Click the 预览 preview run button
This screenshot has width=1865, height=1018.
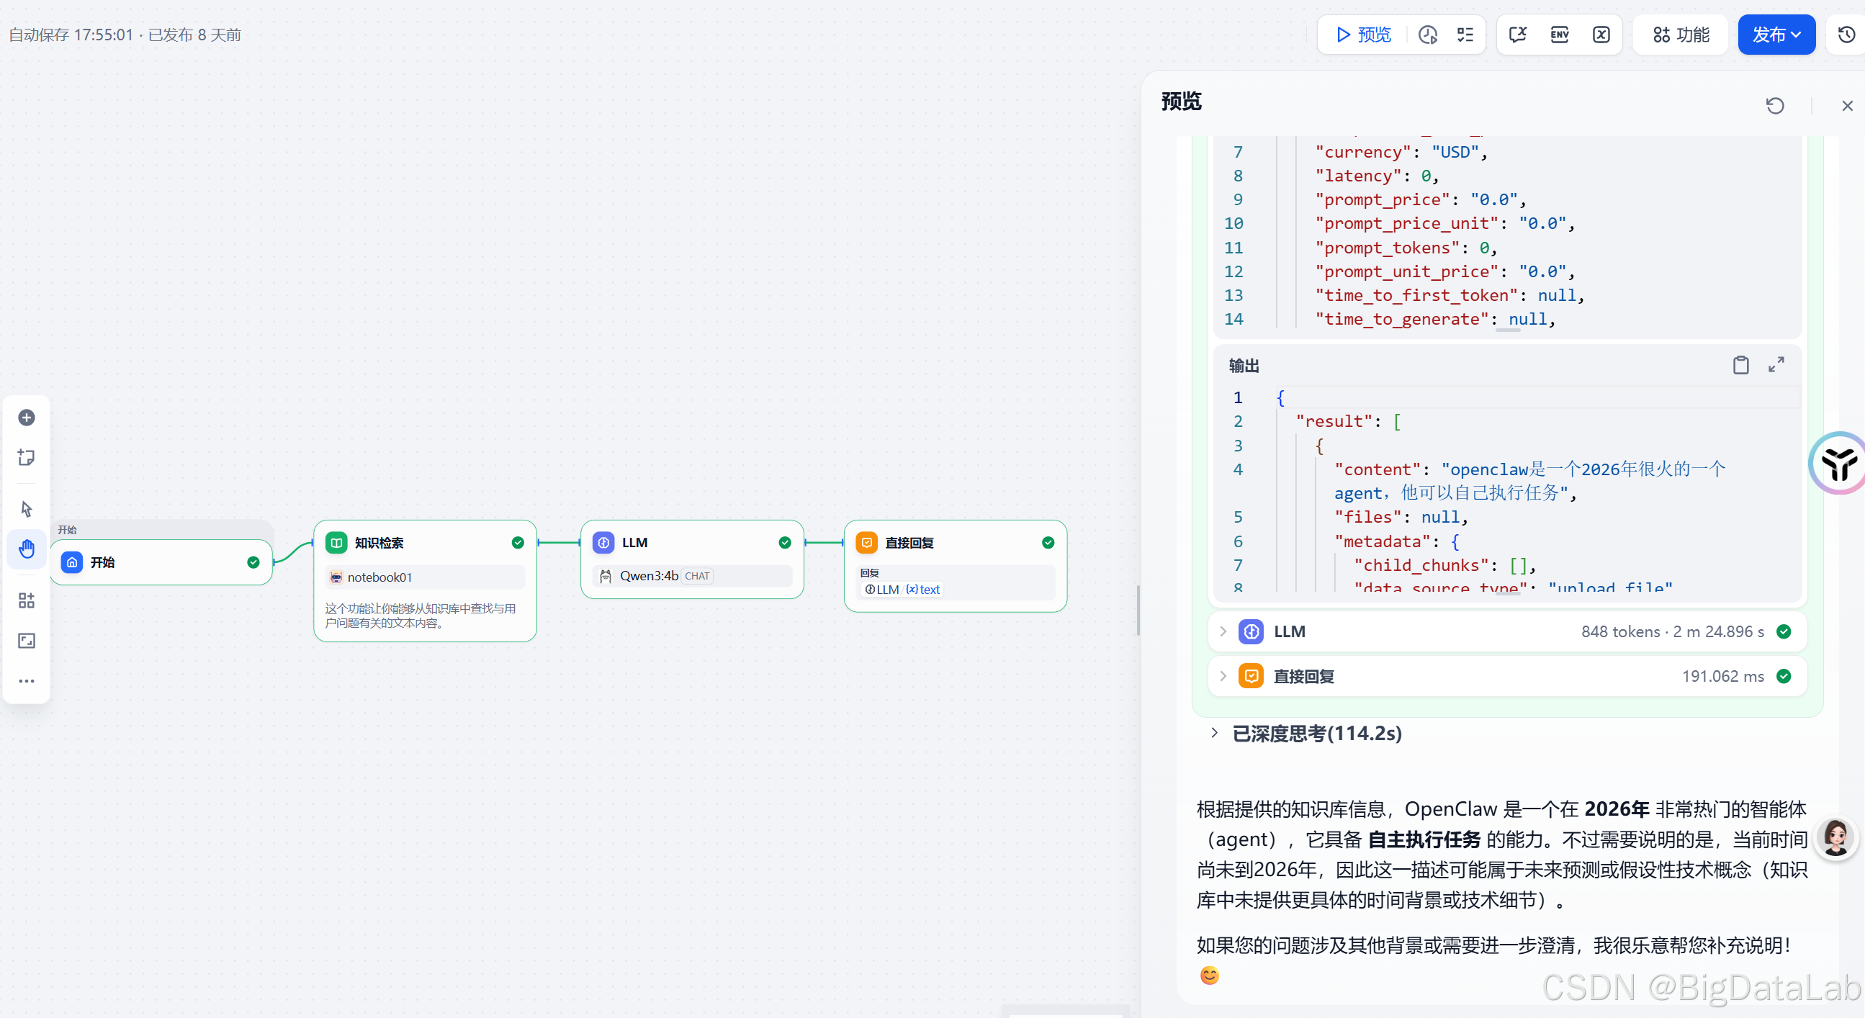(1363, 35)
